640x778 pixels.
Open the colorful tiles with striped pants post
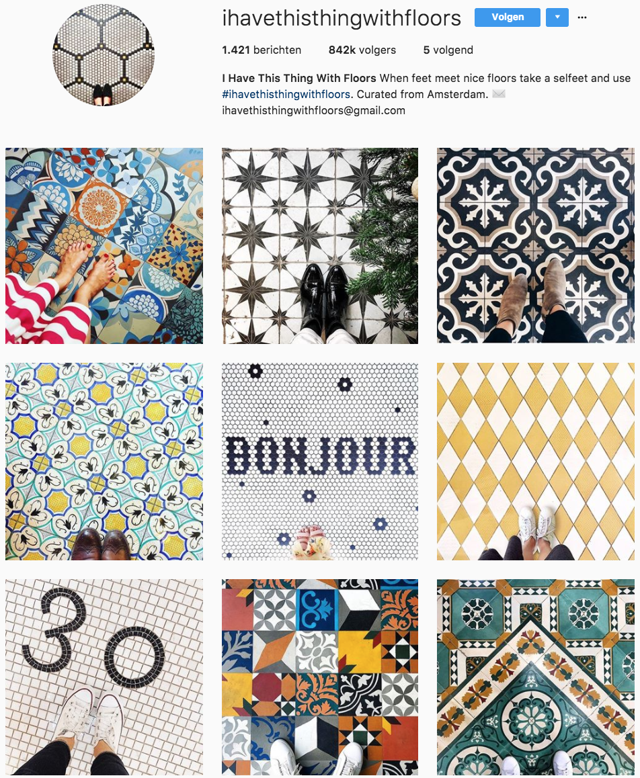[x=104, y=246]
